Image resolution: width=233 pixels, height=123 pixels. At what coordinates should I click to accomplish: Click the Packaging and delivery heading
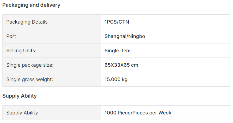[x=31, y=5]
